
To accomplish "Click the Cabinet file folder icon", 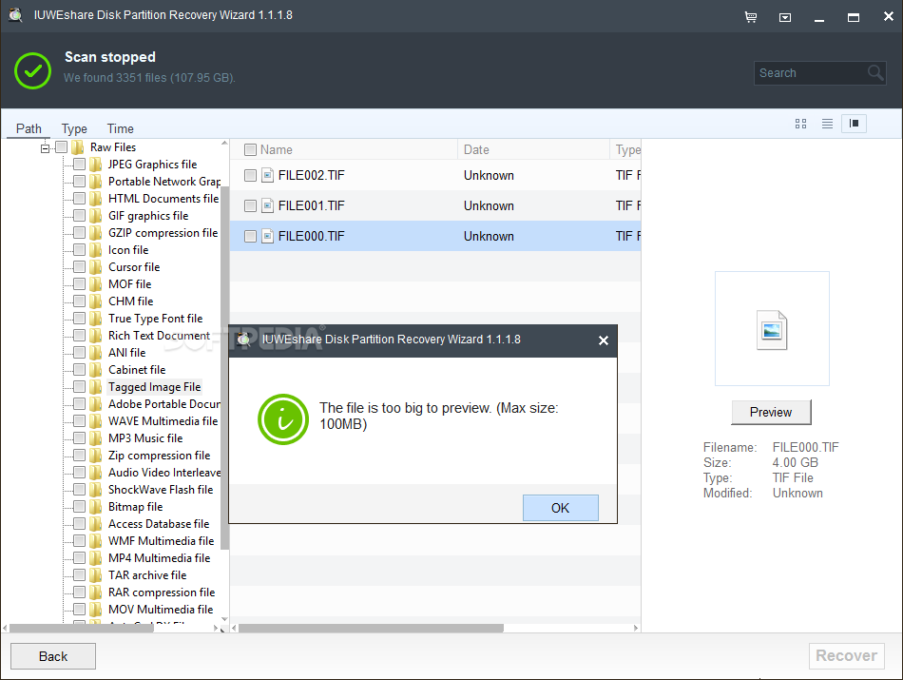I will [x=96, y=369].
